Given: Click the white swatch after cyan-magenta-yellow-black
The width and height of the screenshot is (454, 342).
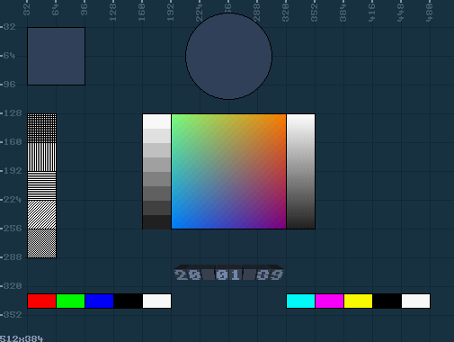Looking at the screenshot, I should pyautogui.click(x=415, y=301).
